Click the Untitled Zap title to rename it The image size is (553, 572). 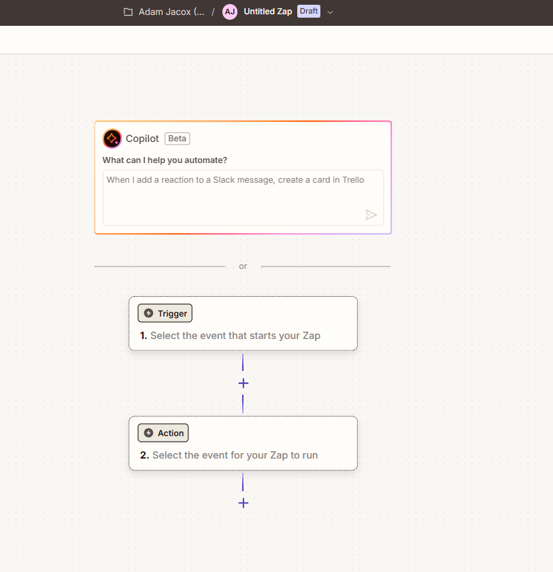pyautogui.click(x=267, y=11)
